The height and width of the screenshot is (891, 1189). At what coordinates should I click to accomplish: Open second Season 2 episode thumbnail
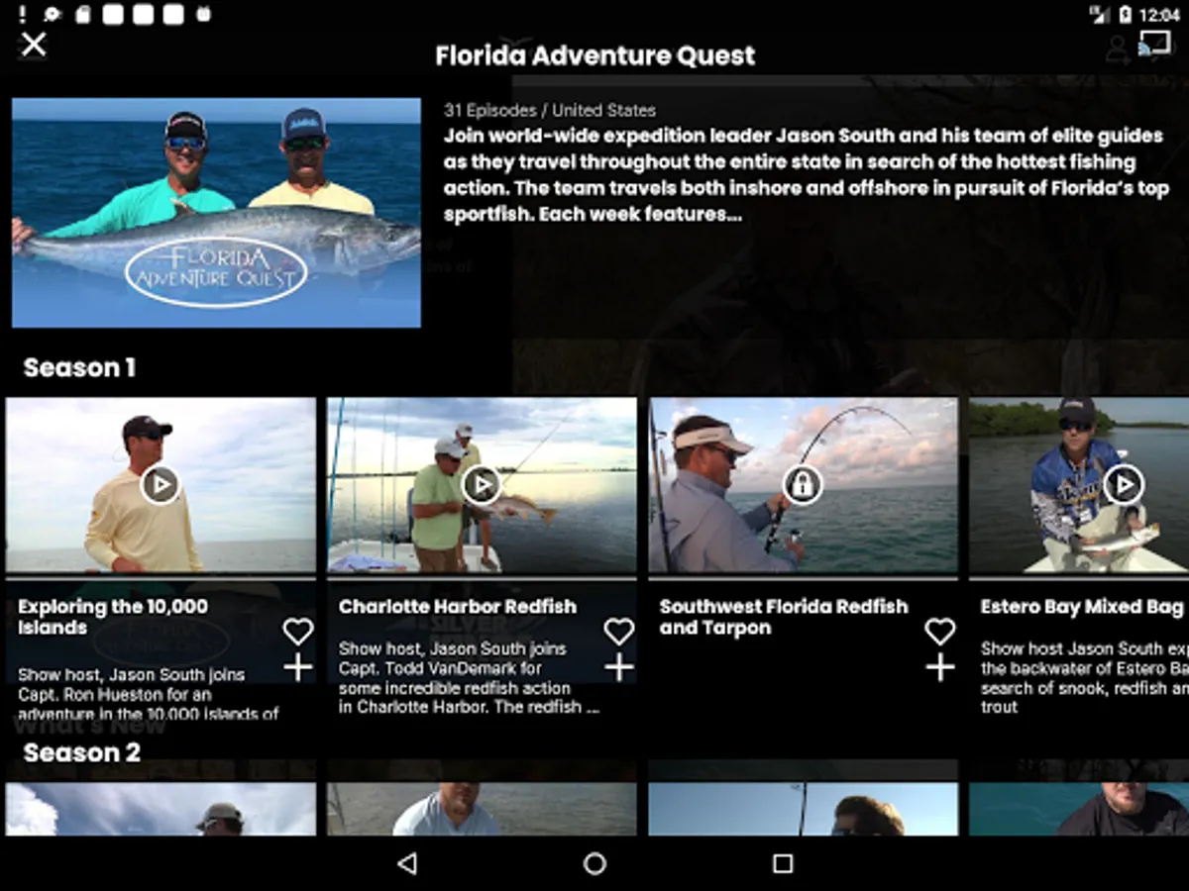click(x=482, y=809)
